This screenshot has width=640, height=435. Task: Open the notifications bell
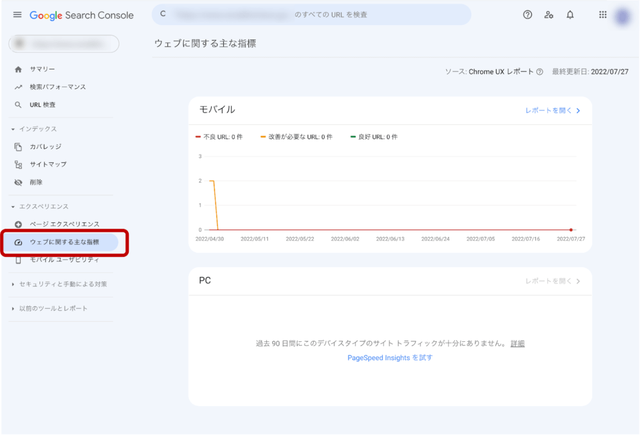(570, 15)
